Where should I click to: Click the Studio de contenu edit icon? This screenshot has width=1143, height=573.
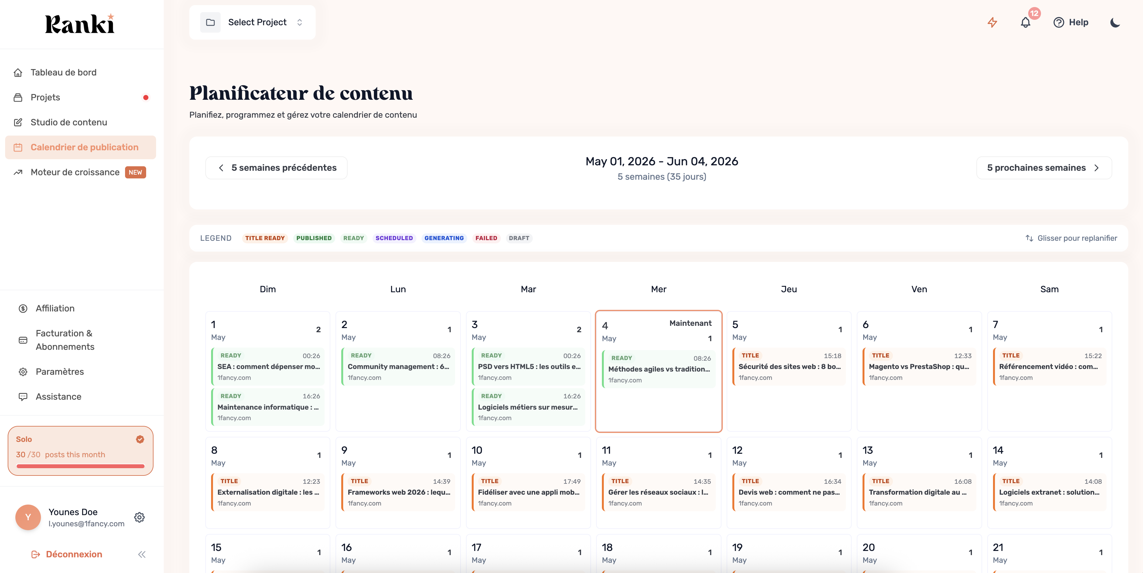pos(18,122)
